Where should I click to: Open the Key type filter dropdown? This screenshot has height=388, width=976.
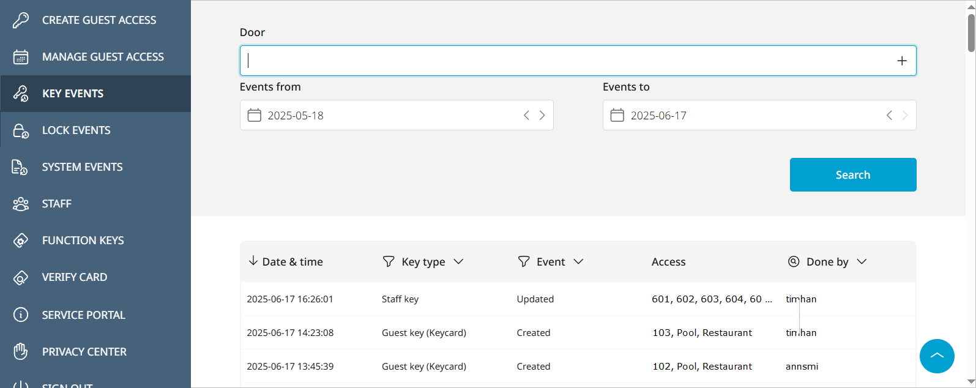458,262
